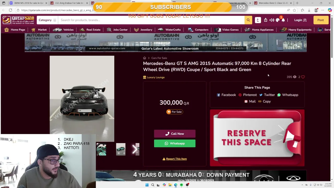Open the Home Page nav item

[15, 30]
